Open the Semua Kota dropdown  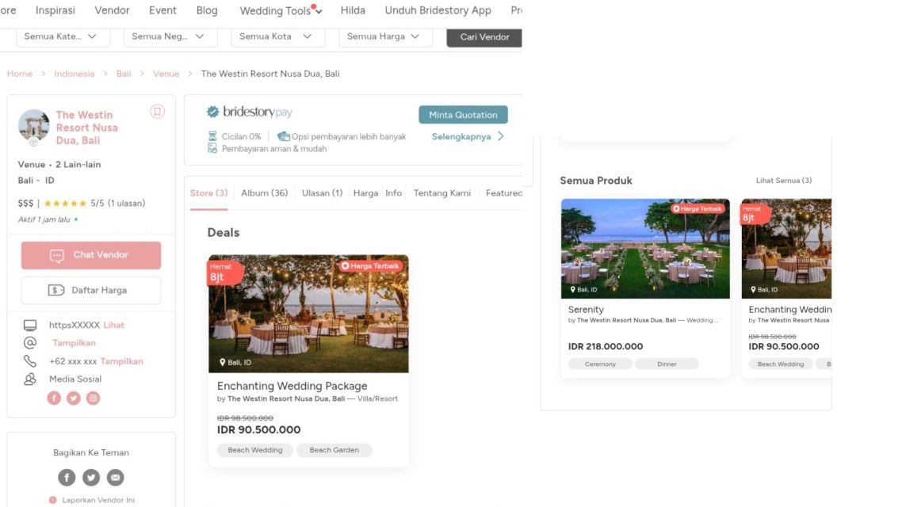point(278,36)
